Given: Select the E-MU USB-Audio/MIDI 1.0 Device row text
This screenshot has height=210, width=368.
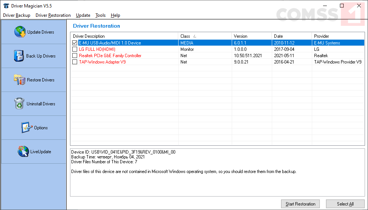Looking at the screenshot, I should click(110, 43).
